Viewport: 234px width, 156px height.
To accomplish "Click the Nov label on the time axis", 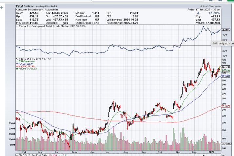I will click(179, 152).
